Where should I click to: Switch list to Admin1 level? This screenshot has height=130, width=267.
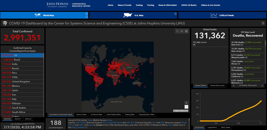[x=18, y=119]
